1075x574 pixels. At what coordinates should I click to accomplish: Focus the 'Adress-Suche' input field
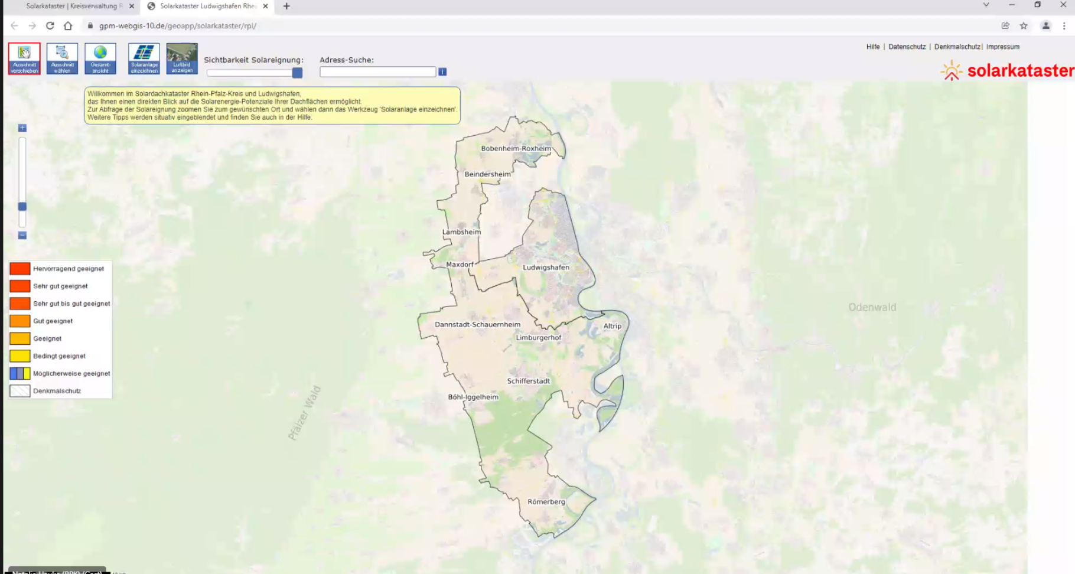(x=377, y=72)
